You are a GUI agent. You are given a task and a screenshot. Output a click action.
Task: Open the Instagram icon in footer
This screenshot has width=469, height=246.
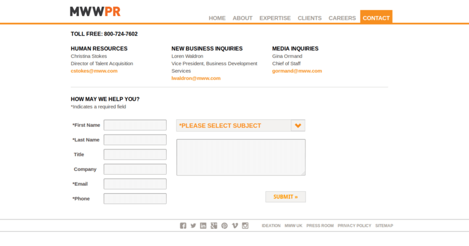click(245, 226)
